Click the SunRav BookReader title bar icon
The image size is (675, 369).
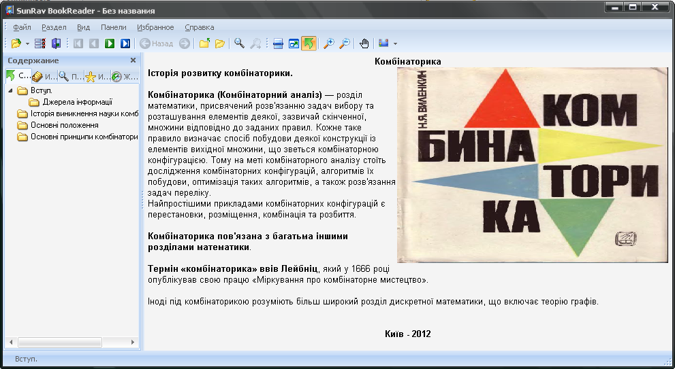pos(10,10)
